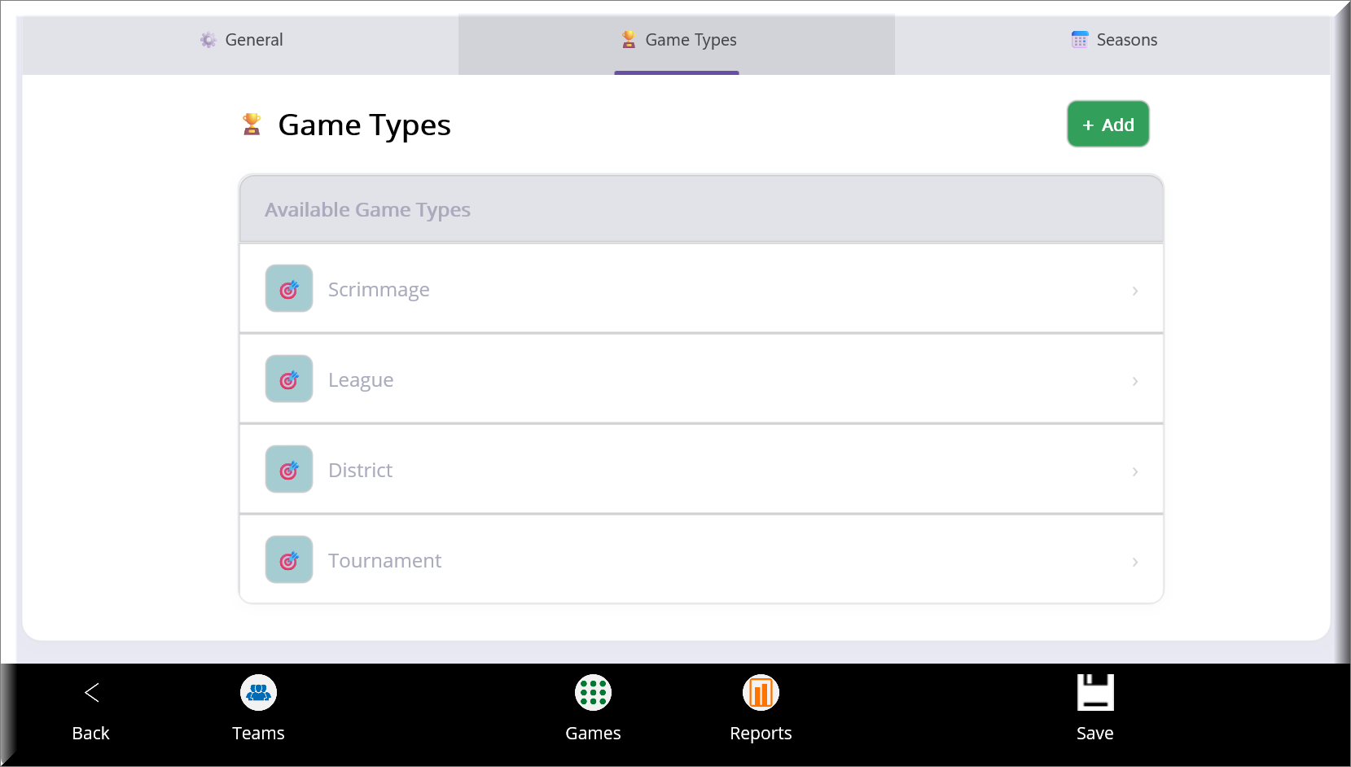
Task: Expand the Scrimmage row chevron
Action: 1134,291
